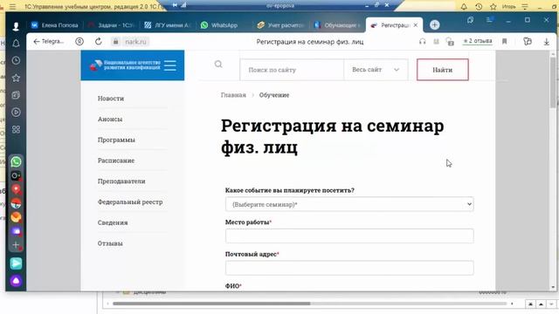The image size is (559, 314).
Task: Open the seminar selection dropdown
Action: tap(349, 204)
